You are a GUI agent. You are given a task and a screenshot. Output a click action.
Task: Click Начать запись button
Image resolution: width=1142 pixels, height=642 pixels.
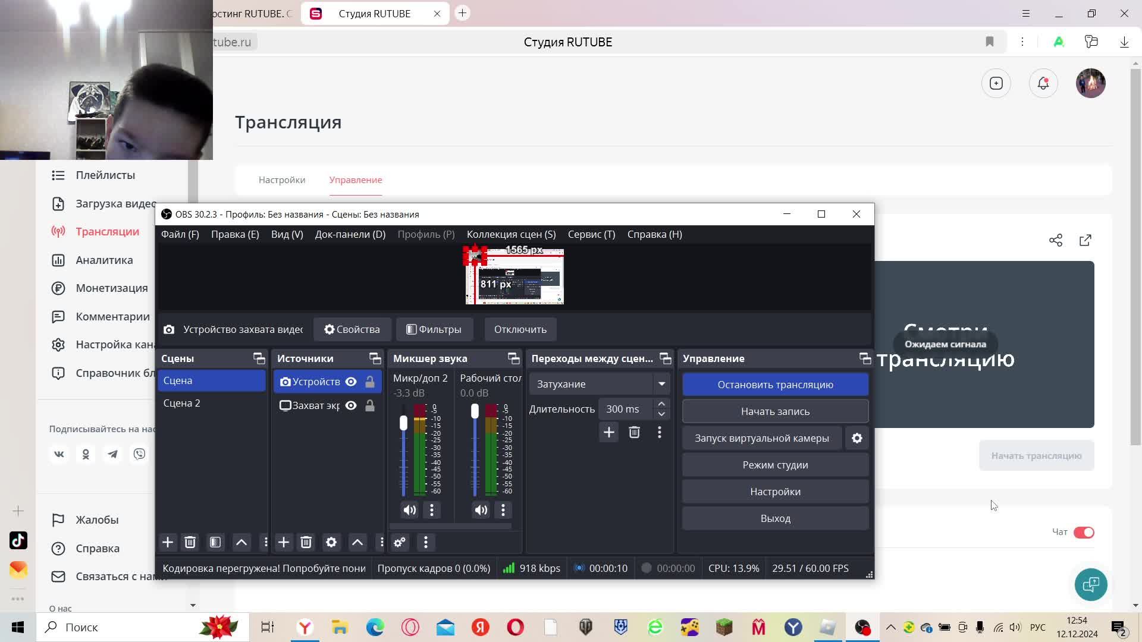tap(775, 411)
